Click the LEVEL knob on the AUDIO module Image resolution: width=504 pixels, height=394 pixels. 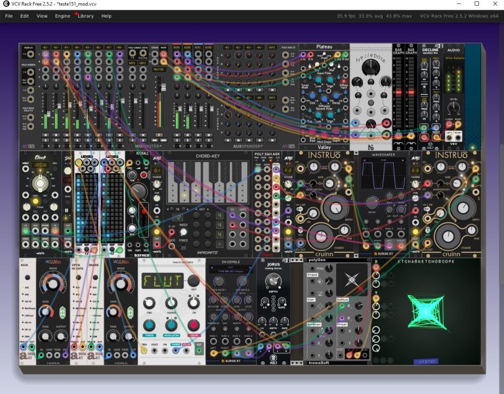click(453, 109)
